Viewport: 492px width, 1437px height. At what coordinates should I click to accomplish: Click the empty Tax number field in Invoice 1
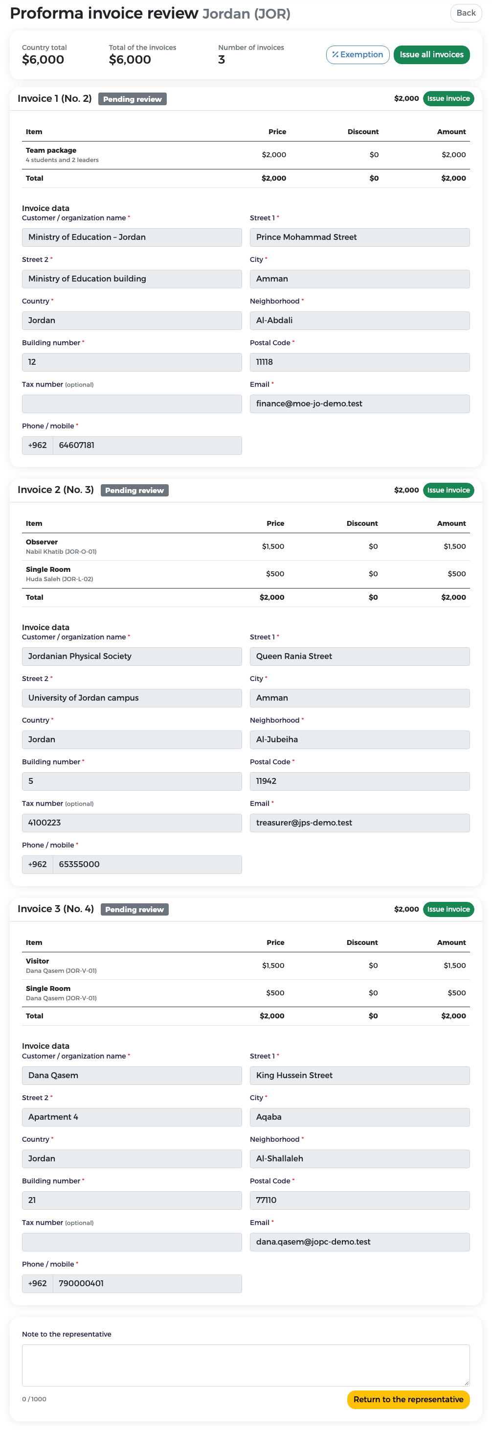tap(132, 404)
